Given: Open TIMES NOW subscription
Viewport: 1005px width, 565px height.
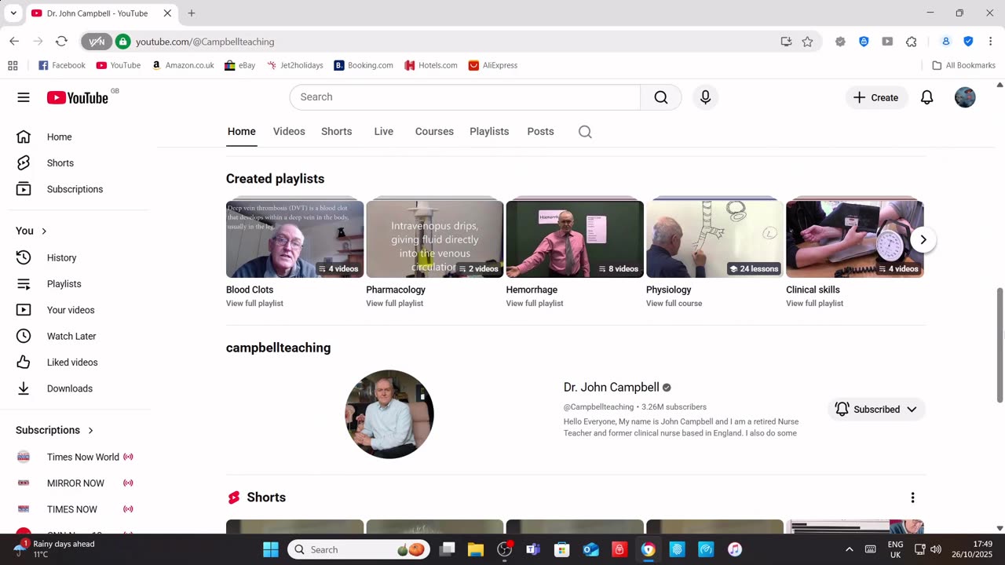Looking at the screenshot, I should click(x=75, y=509).
